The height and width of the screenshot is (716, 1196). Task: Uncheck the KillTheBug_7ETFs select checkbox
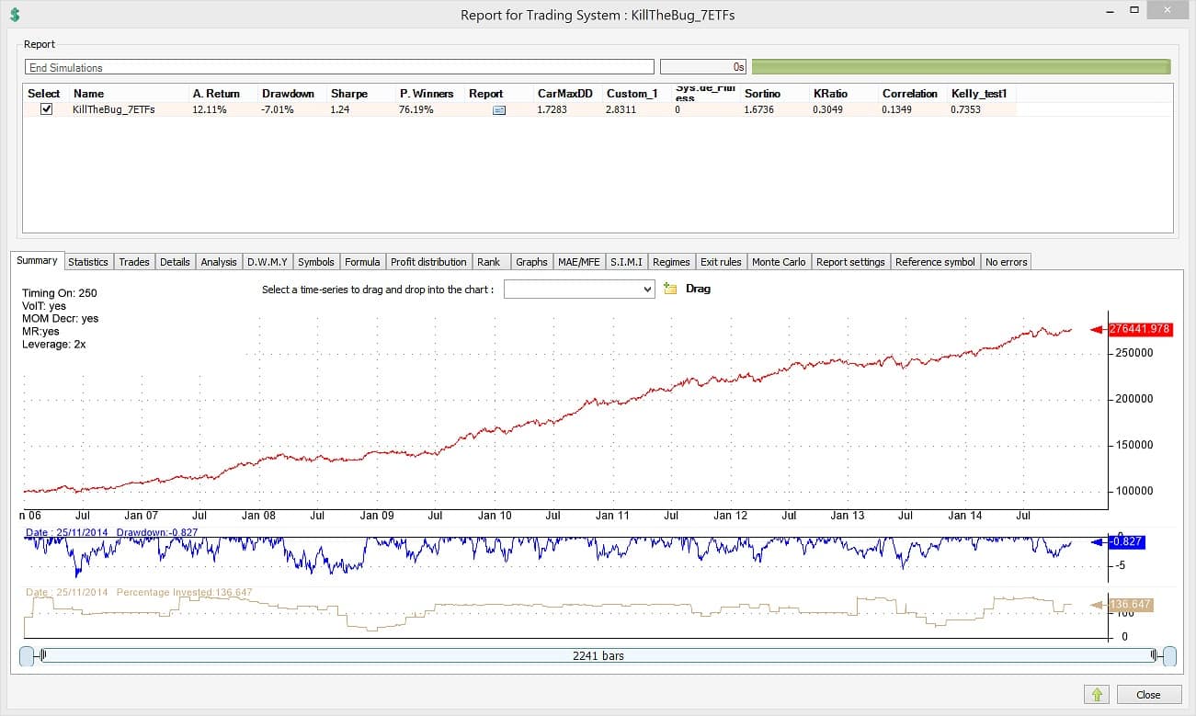pos(46,109)
